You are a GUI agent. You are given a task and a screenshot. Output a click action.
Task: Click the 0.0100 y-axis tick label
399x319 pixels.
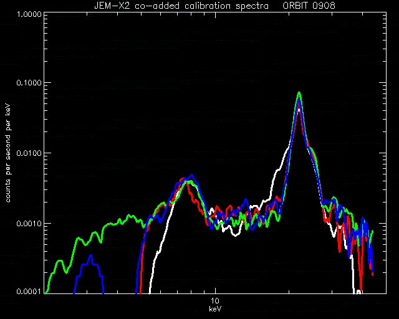29,153
